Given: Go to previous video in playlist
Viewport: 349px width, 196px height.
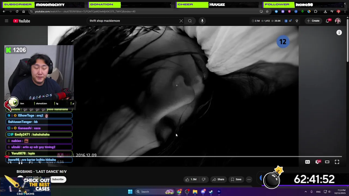Looking at the screenshot, I should click(x=10, y=162).
